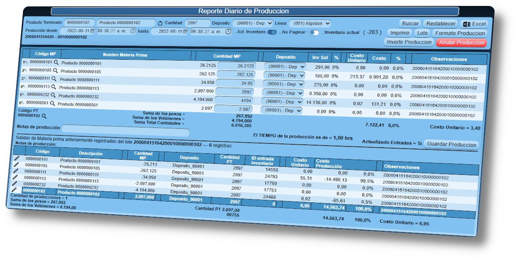Toggle the Act. Inventario switch
This screenshot has width=517, height=260.
coord(272,32)
